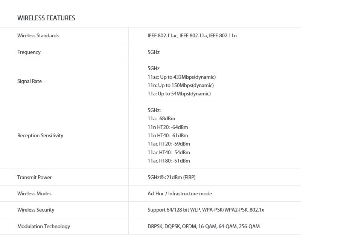Click the 11a -68dBm sensitivity line
Screen dimensions: 344x247
coord(161,119)
